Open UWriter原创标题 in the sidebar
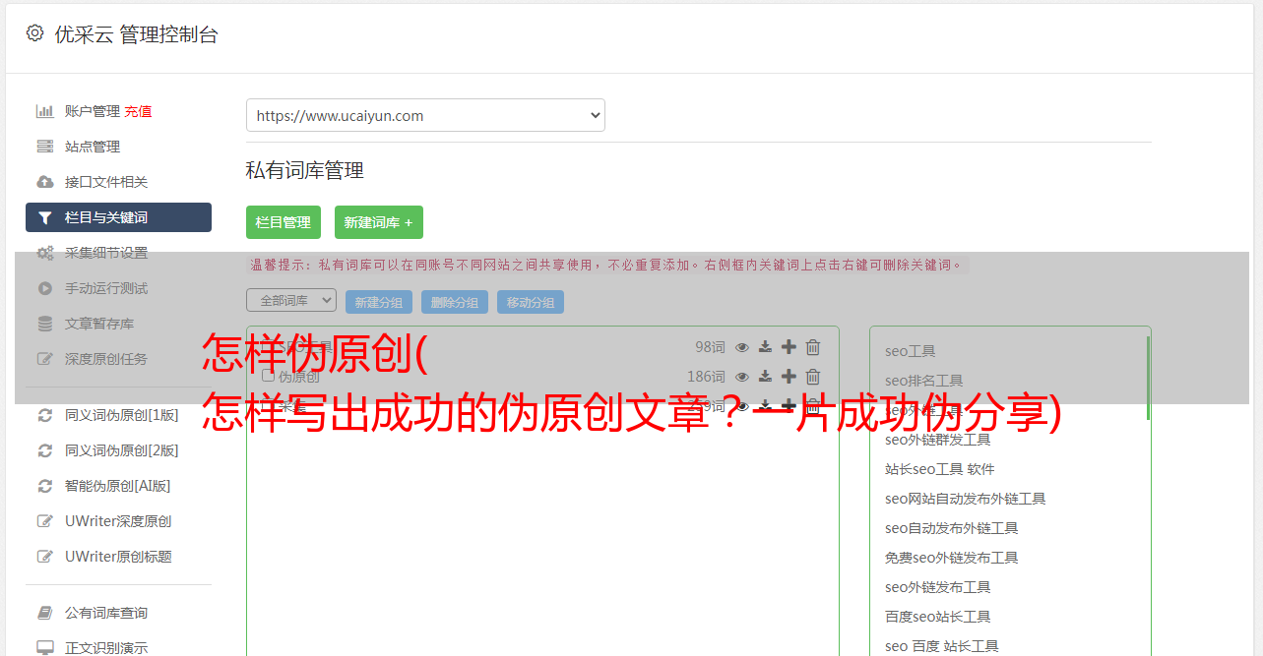Viewport: 1263px width, 656px height. (118, 557)
